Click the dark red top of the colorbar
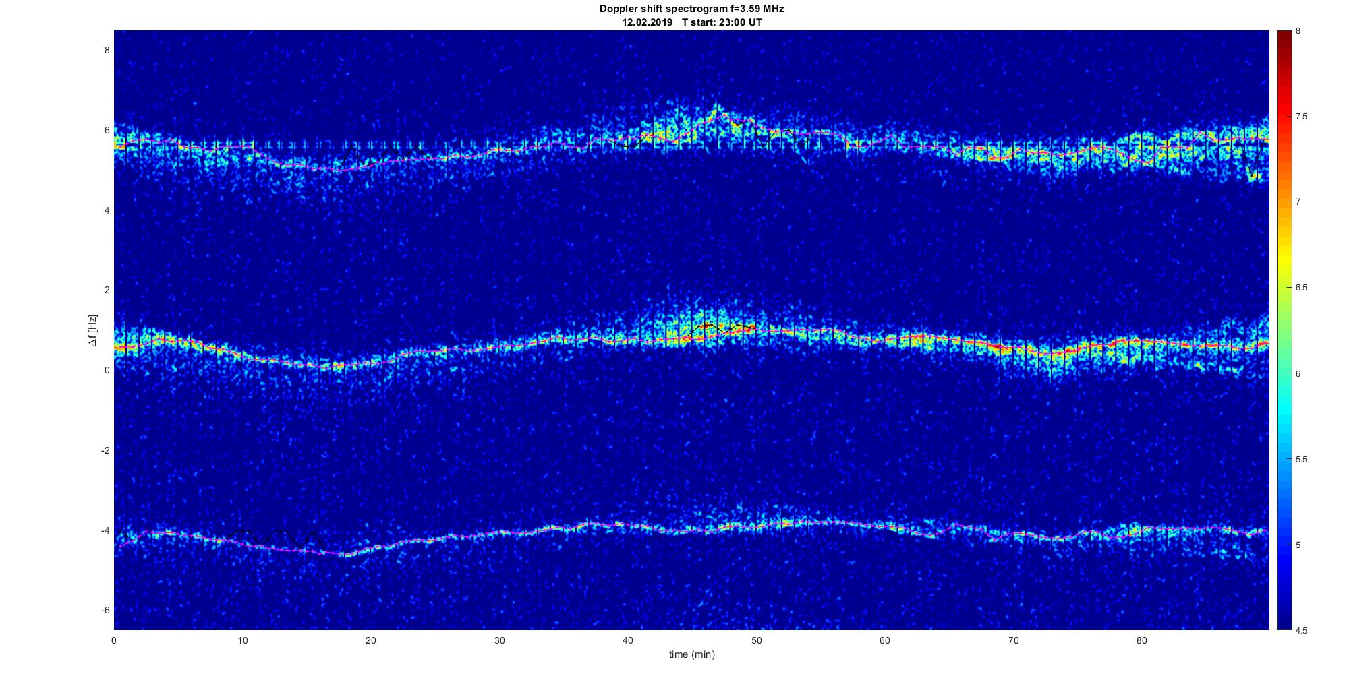1349x676 pixels. [x=1284, y=35]
